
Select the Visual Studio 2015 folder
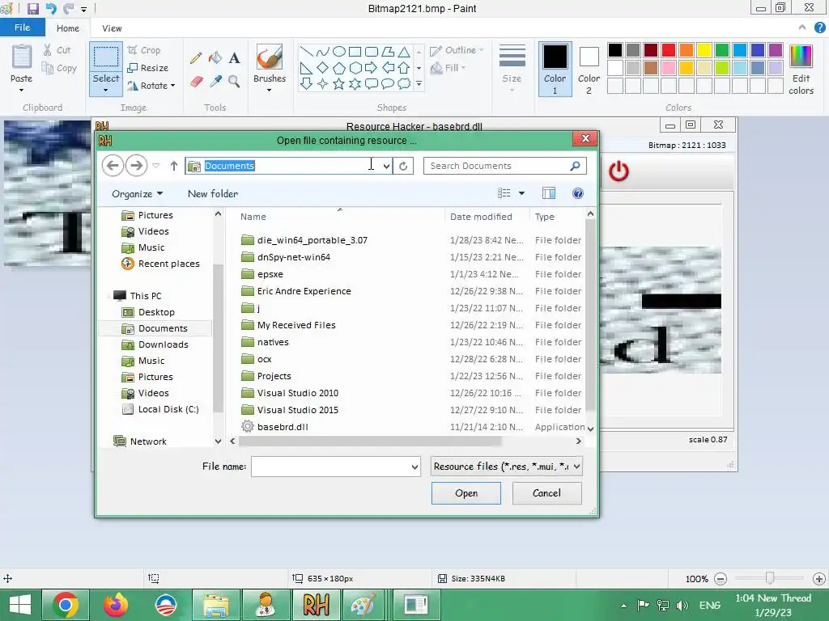297,410
